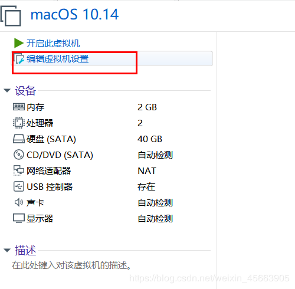
Task: Collapse the 描述 description section
Action: click(7, 251)
